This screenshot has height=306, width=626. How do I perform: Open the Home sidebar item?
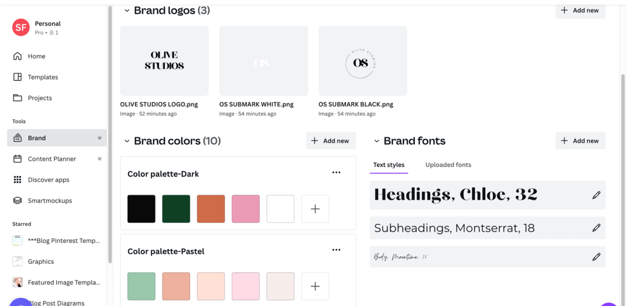[56, 56]
